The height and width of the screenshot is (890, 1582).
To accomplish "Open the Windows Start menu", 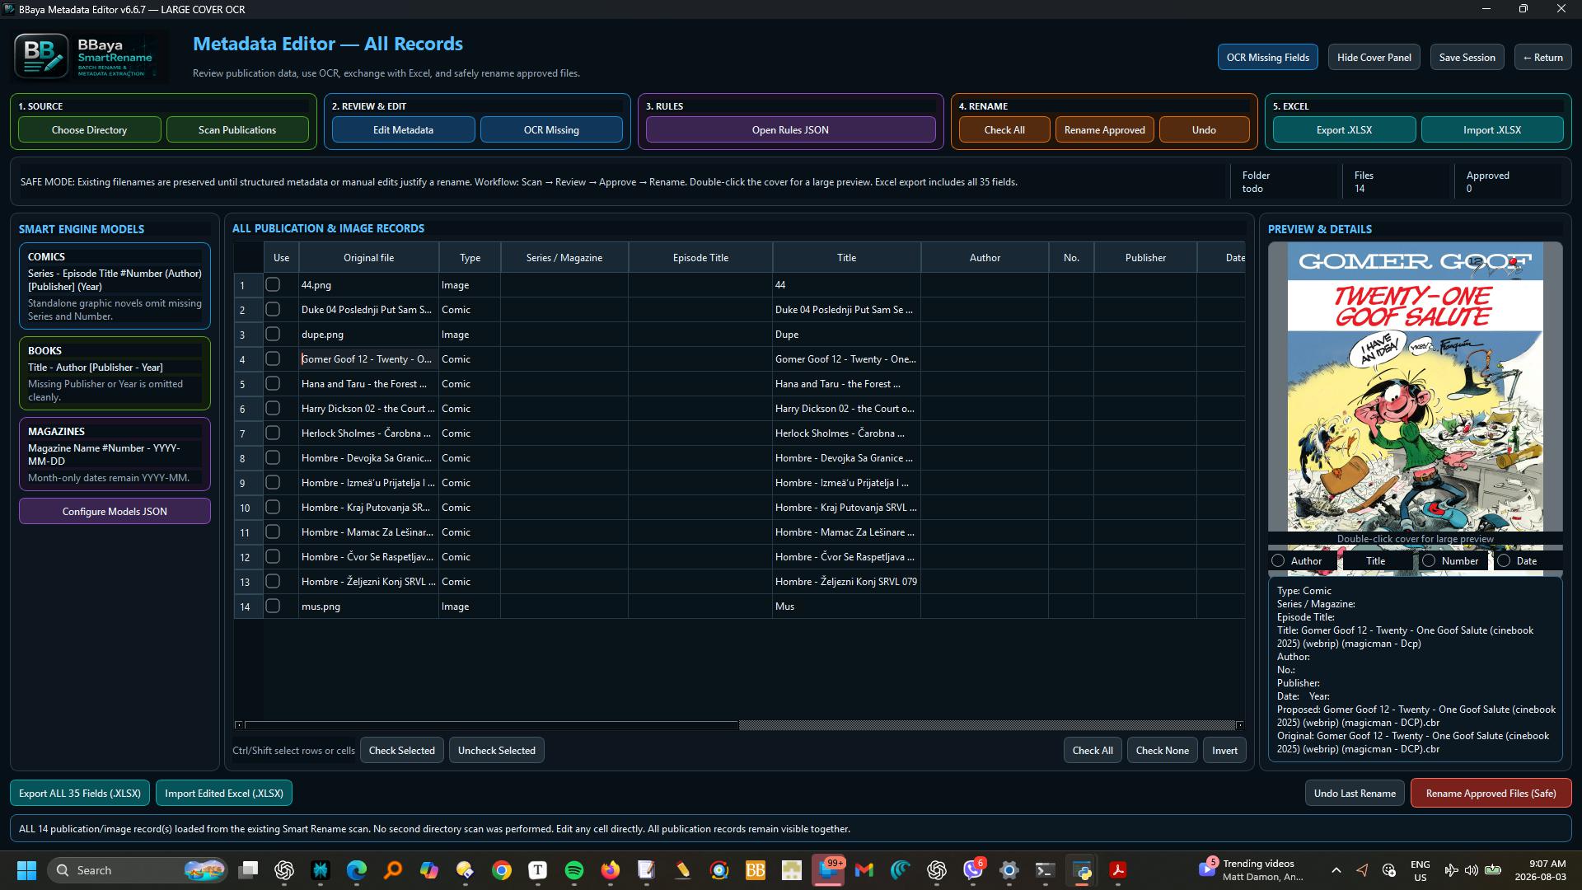I will [x=26, y=870].
